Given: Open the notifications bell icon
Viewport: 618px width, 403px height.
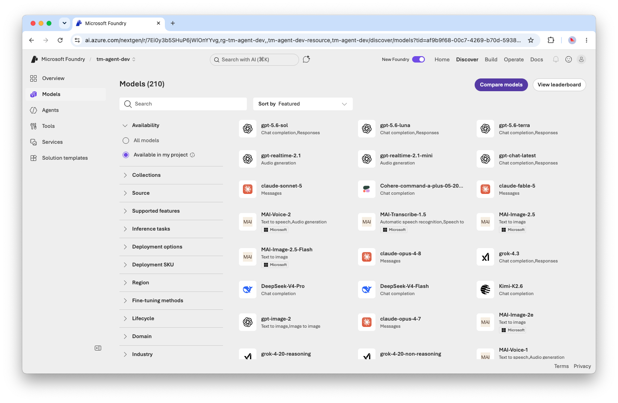Looking at the screenshot, I should pos(556,59).
